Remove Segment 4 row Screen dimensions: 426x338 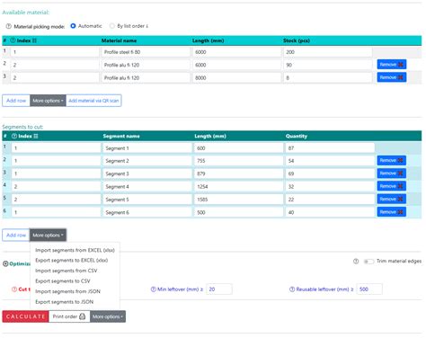pyautogui.click(x=392, y=186)
